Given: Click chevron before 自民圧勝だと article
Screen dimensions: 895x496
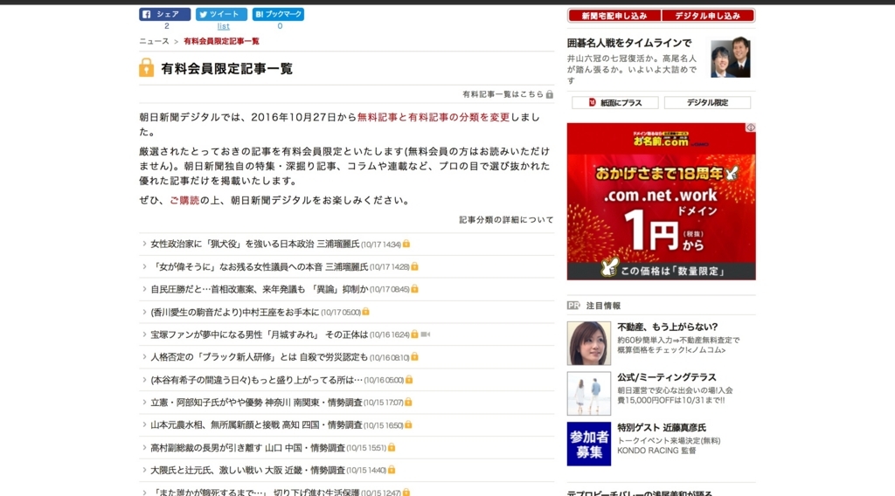Looking at the screenshot, I should 144,289.
